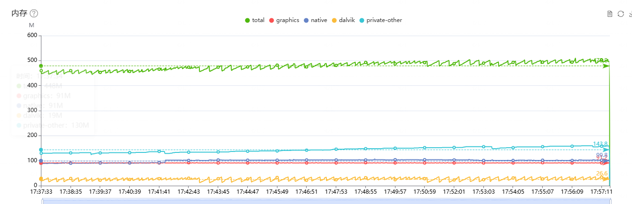Click the total data point at 17:38:35

(71, 71)
